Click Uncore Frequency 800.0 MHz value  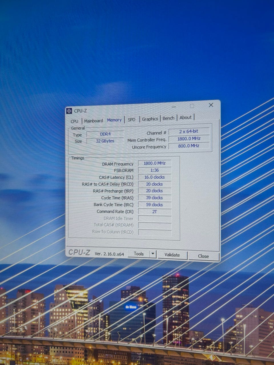pyautogui.click(x=189, y=146)
